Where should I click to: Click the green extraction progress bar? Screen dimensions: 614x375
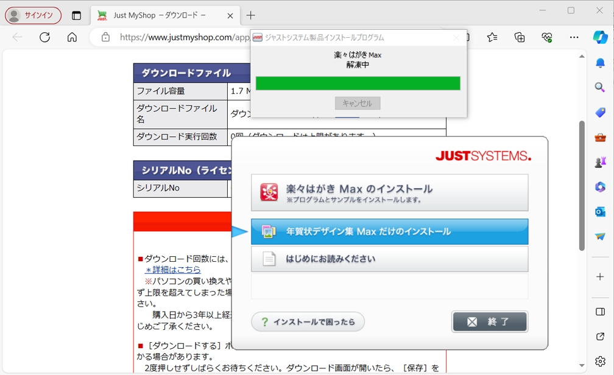click(358, 83)
